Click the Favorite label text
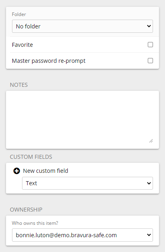 click(x=22, y=45)
